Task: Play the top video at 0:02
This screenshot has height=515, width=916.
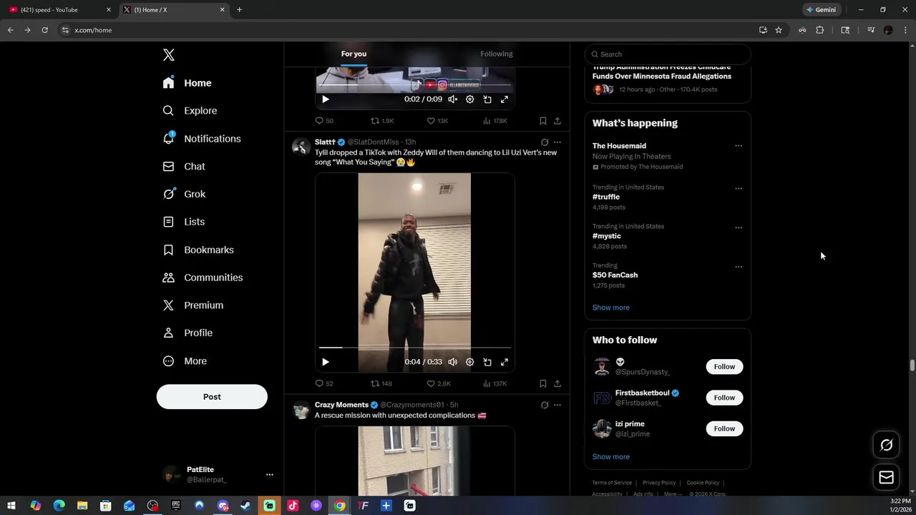Action: coord(326,99)
